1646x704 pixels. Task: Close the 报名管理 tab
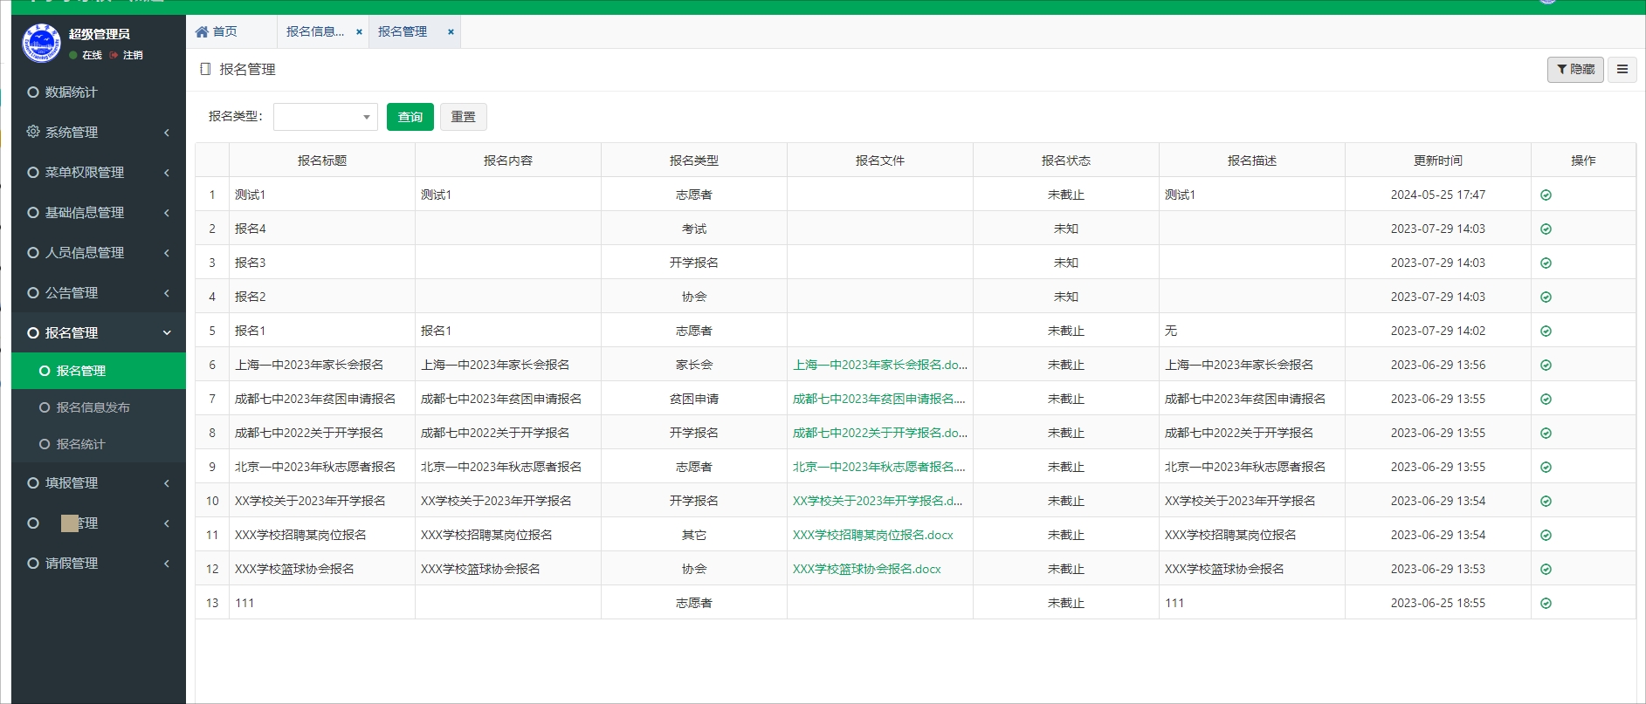(x=451, y=31)
